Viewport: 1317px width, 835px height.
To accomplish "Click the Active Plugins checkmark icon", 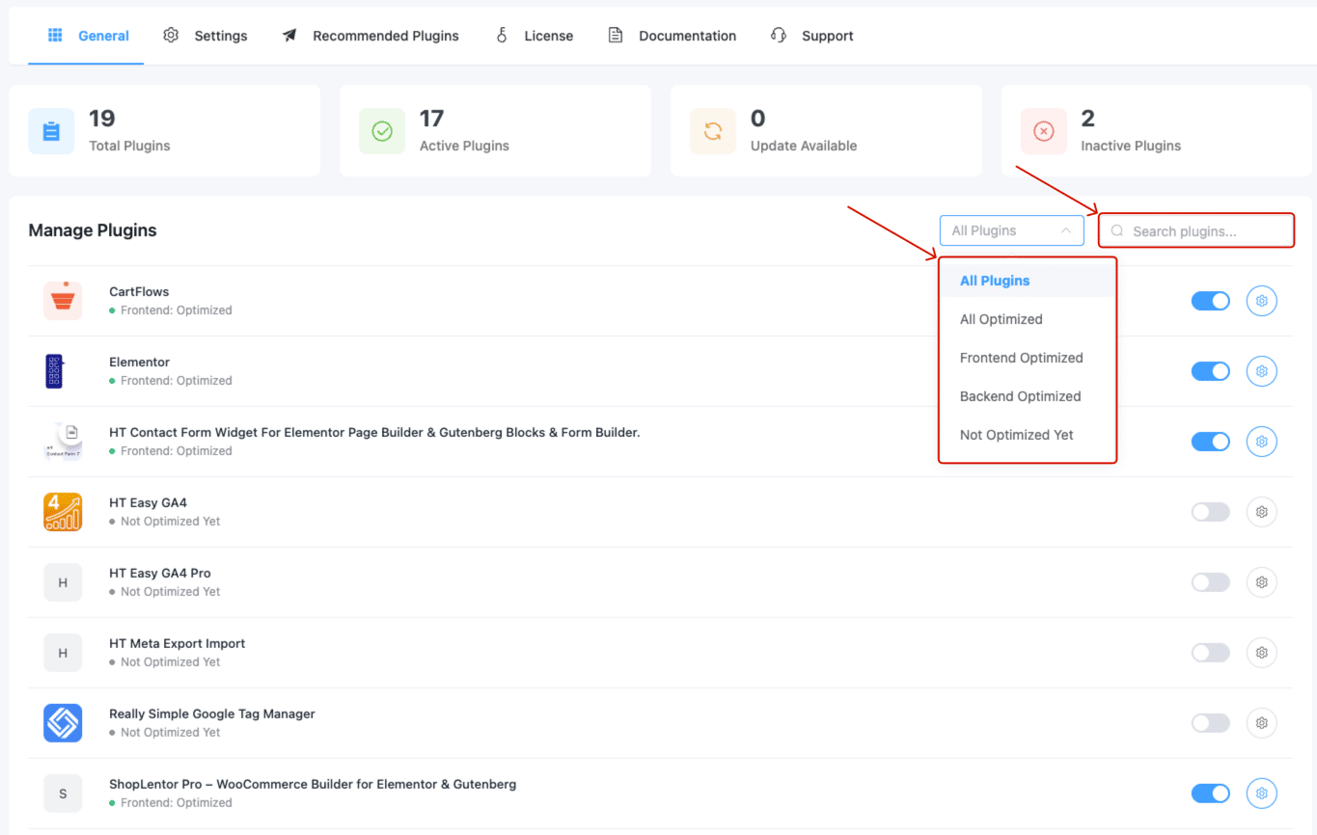I will pos(382,131).
